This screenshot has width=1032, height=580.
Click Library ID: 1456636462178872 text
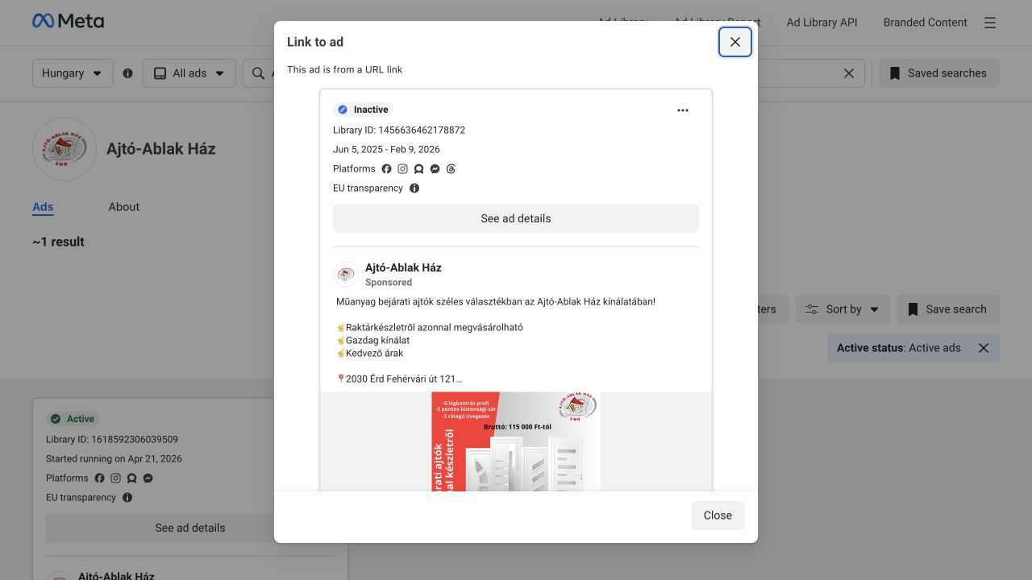point(399,130)
